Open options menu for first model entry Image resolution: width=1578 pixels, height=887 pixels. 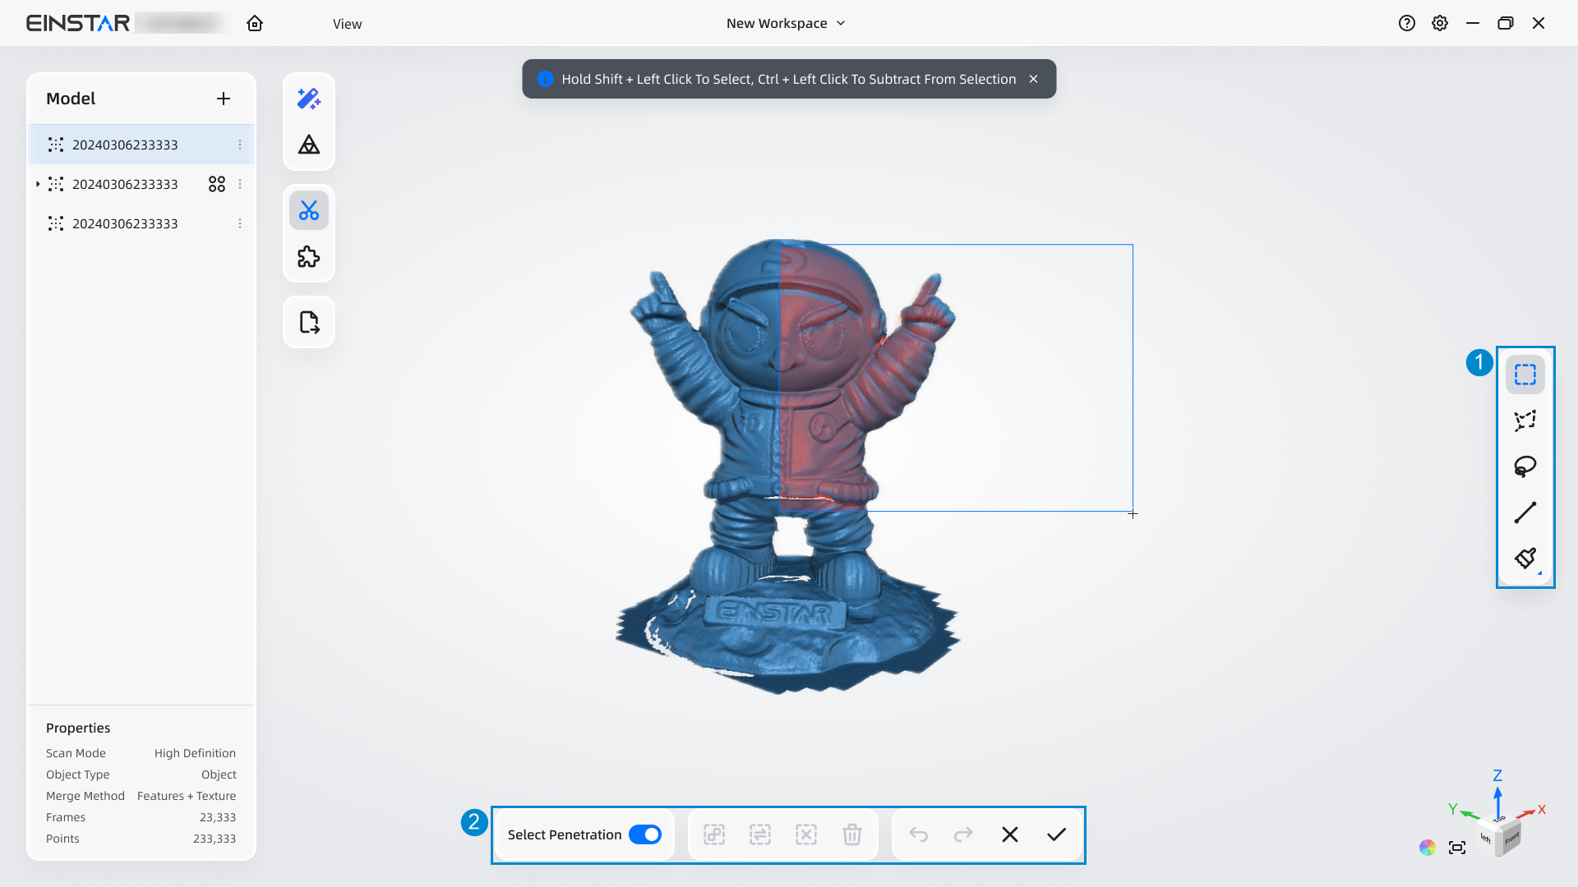pyautogui.click(x=240, y=145)
